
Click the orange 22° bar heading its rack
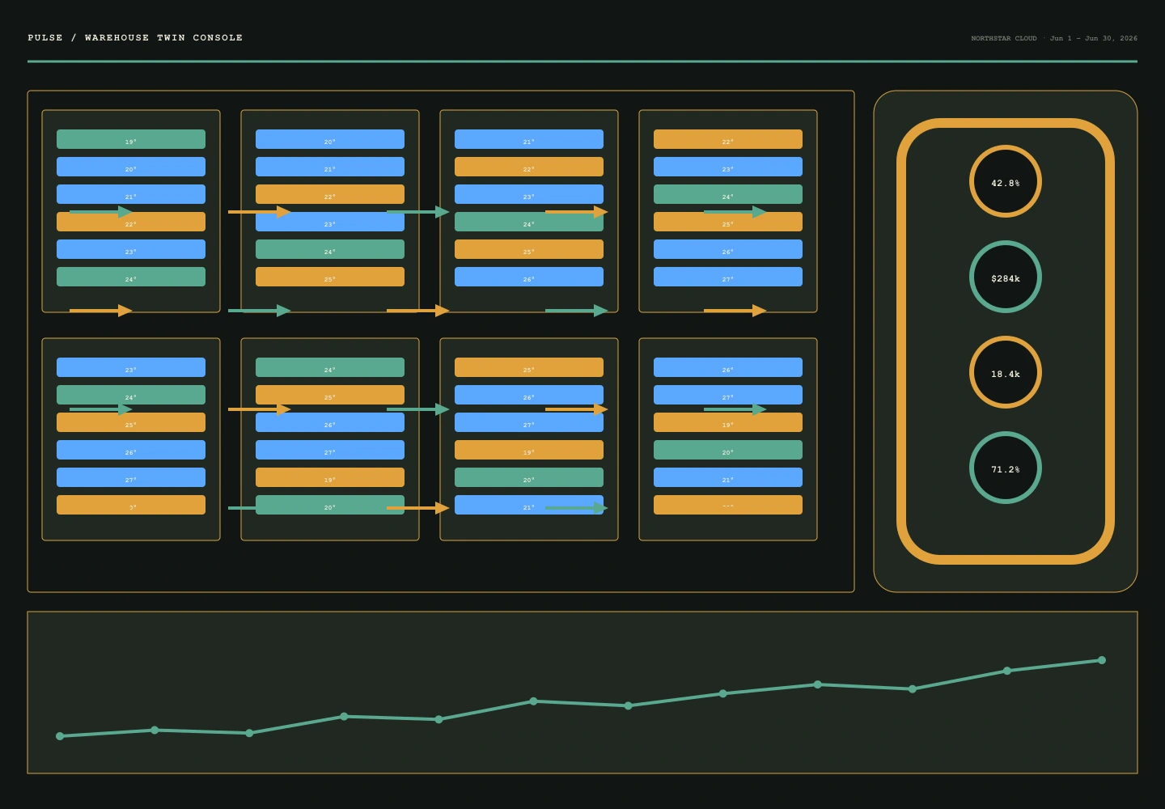pos(728,139)
